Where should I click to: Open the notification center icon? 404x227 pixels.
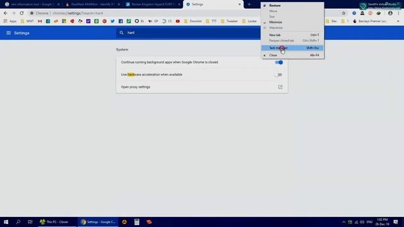point(396,222)
